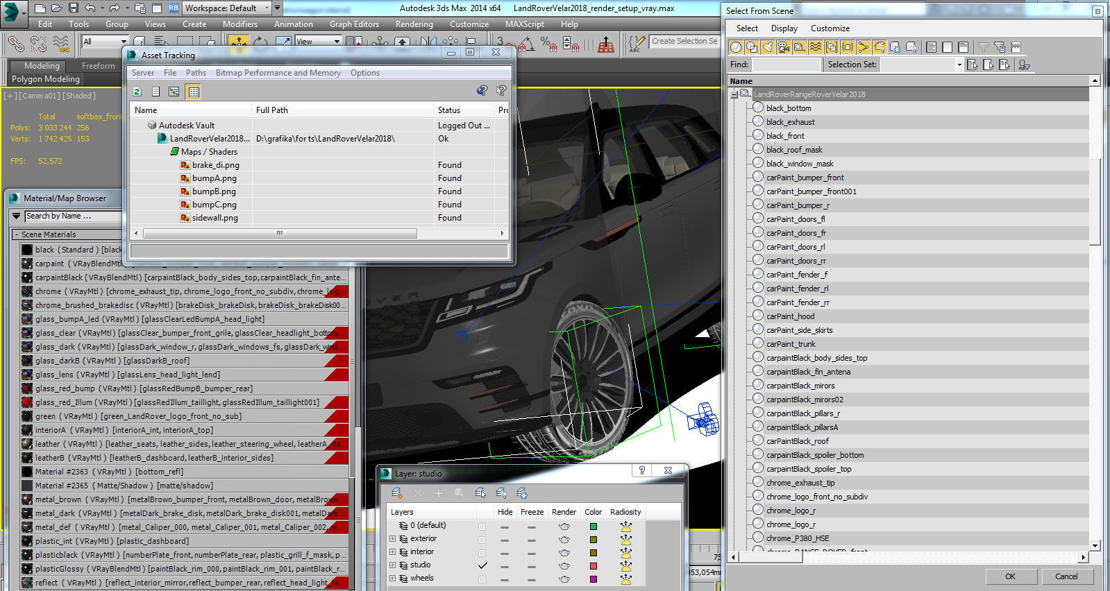Viewport: 1110px width, 591px height.
Task: Toggle Hide for the wheels layer
Action: [505, 579]
